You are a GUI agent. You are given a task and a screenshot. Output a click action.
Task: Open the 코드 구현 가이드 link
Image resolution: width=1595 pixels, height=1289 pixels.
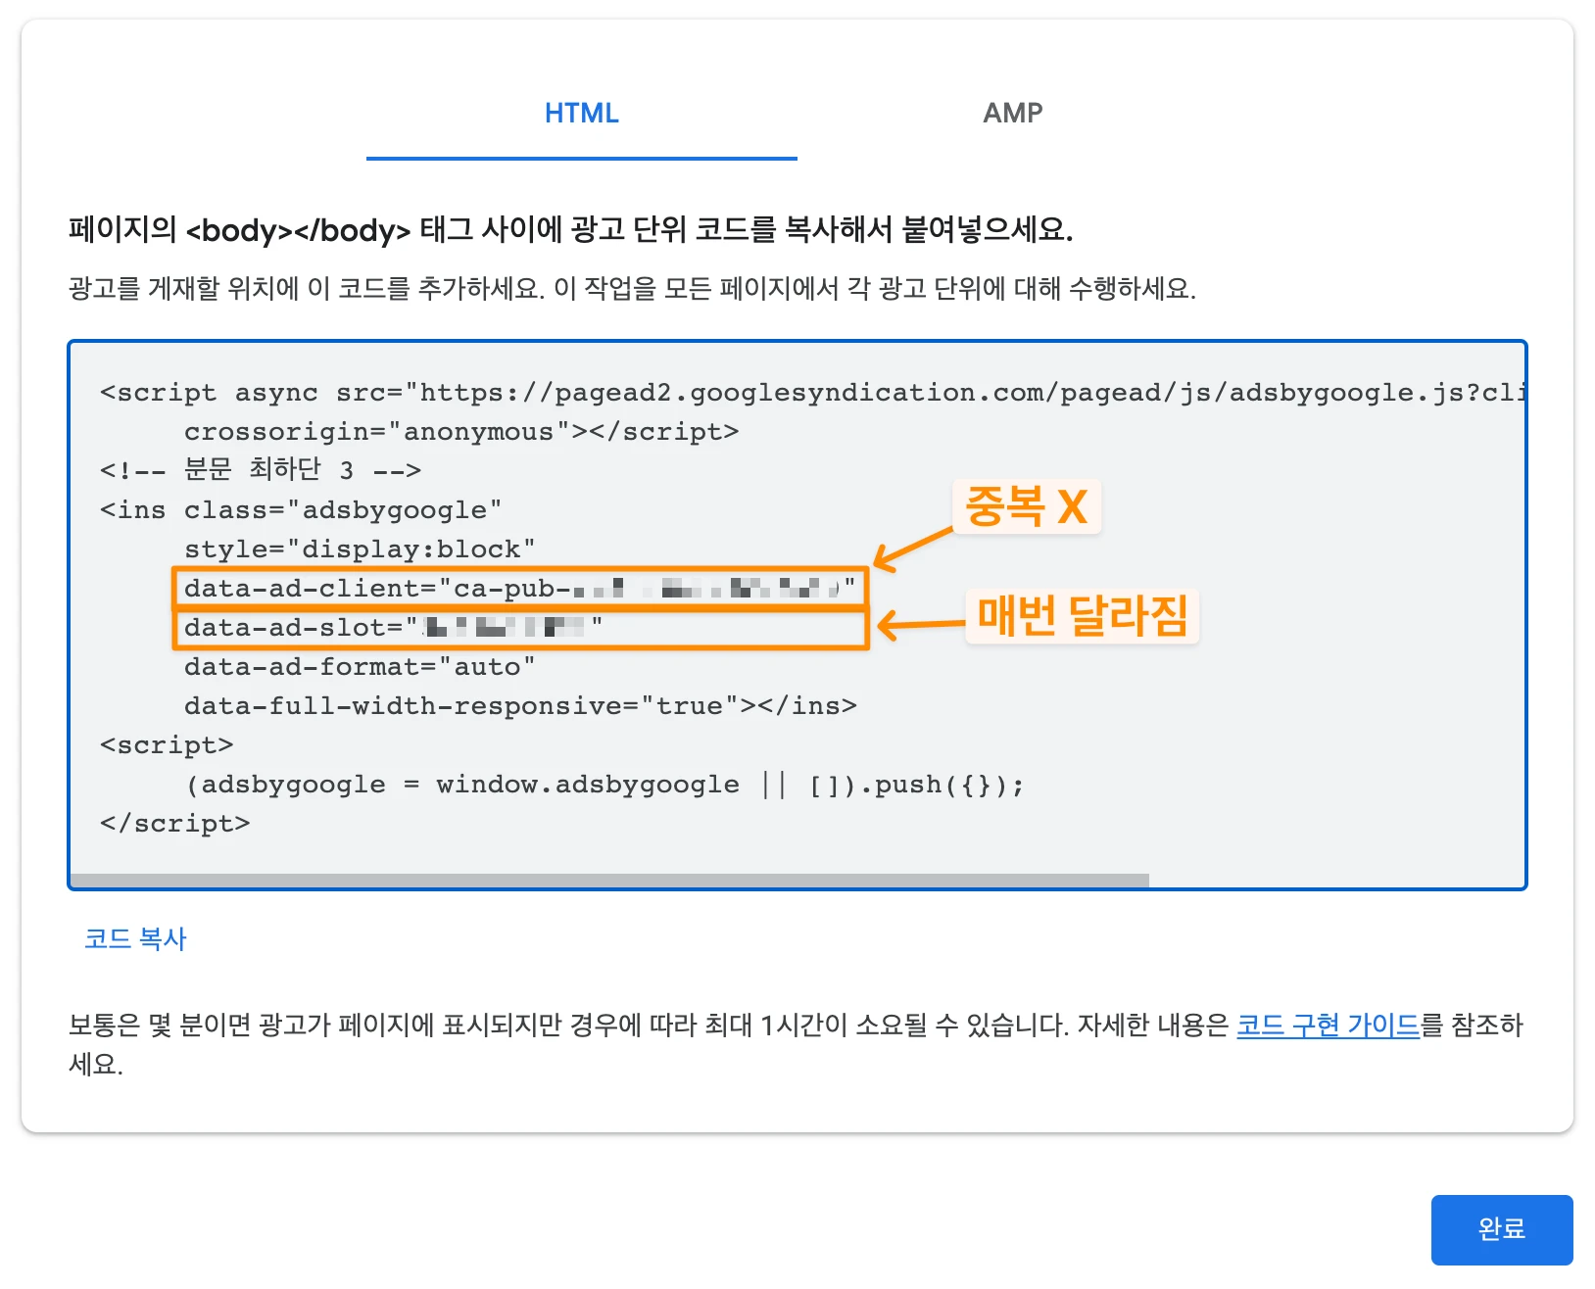click(x=1328, y=1026)
